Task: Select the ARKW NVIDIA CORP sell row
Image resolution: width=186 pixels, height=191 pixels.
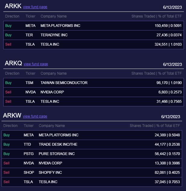Action: coord(92,163)
